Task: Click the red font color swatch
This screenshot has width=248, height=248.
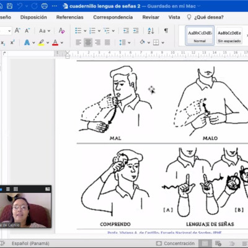Action: click(55, 43)
